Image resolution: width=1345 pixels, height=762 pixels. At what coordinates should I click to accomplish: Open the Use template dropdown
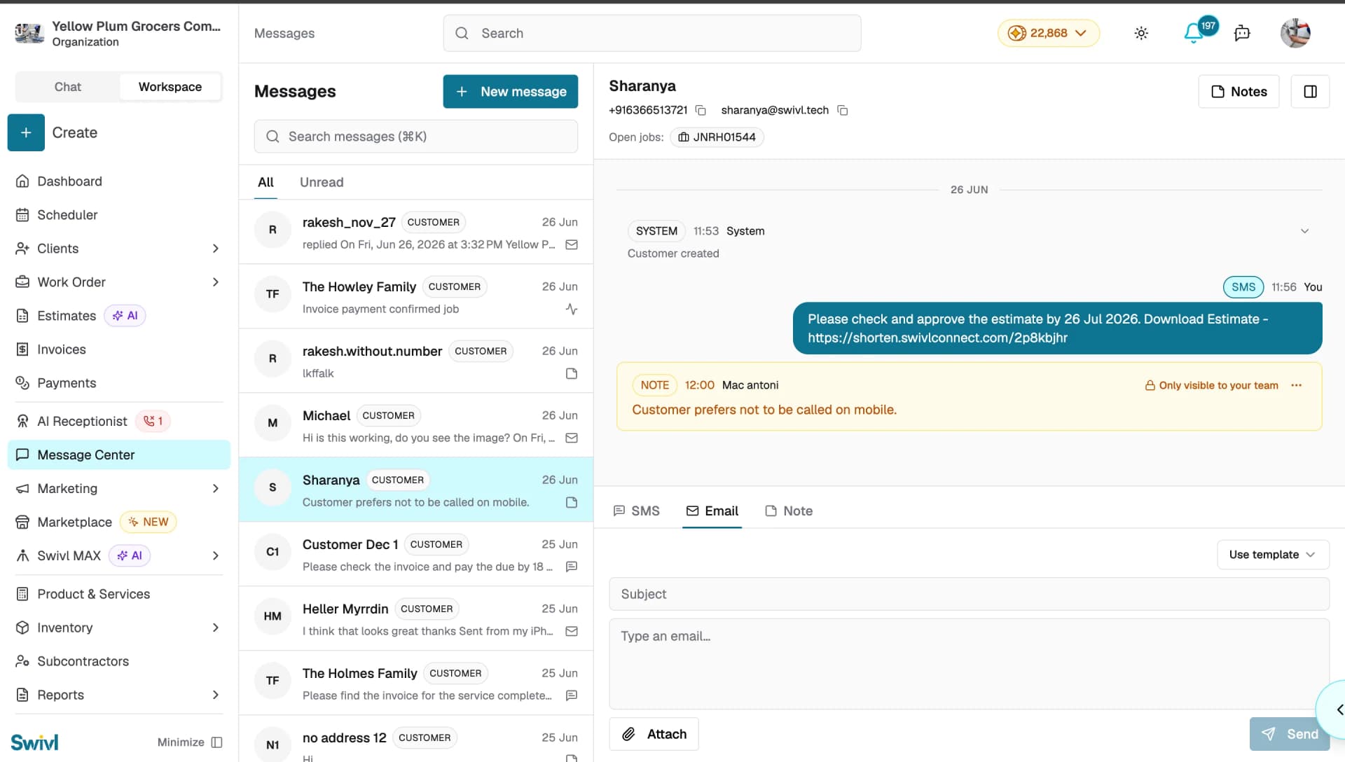1273,555
